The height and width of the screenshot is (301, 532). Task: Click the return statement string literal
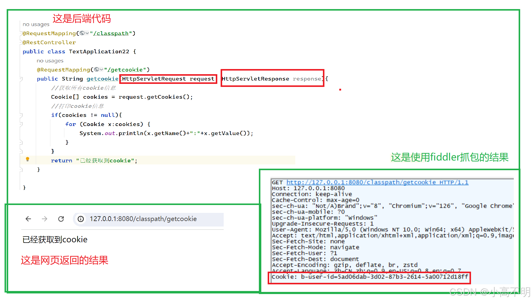pyautogui.click(x=105, y=160)
